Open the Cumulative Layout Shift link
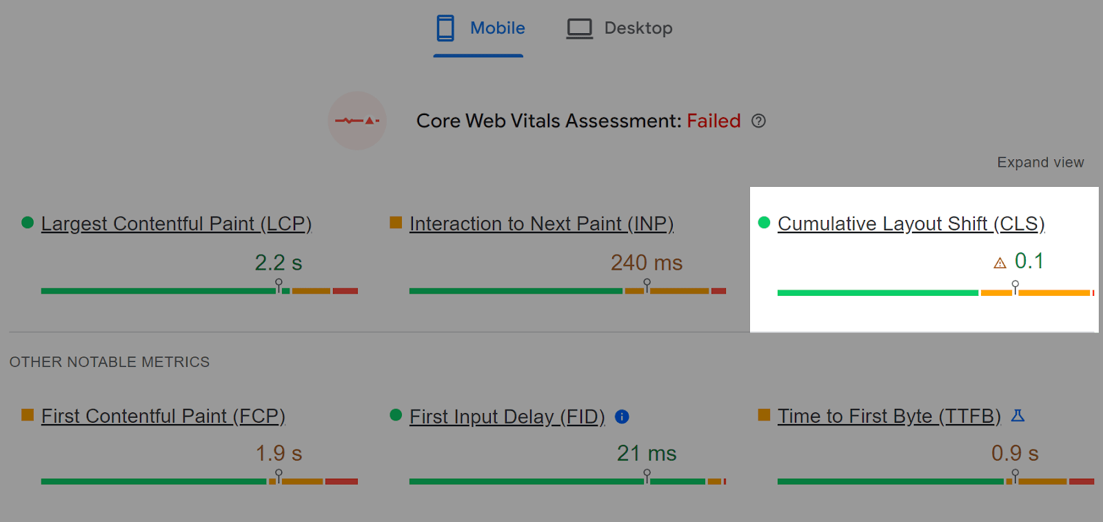Image resolution: width=1103 pixels, height=522 pixels. (x=911, y=223)
